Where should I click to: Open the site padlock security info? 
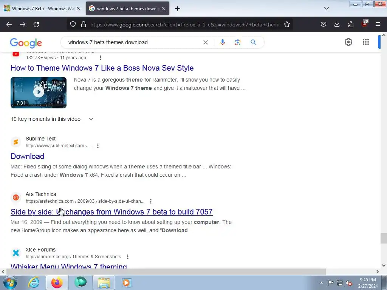point(84,25)
